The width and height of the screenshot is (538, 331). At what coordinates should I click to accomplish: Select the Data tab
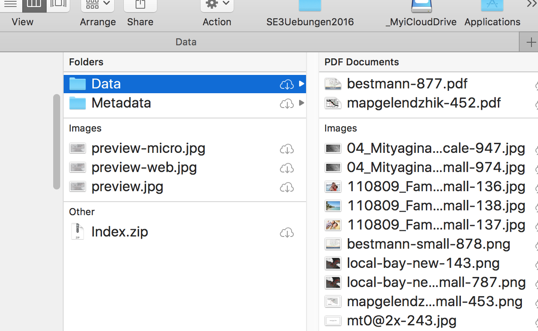[186, 42]
